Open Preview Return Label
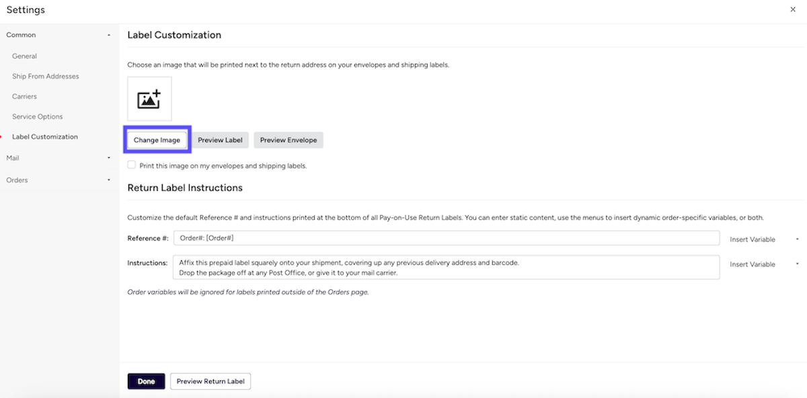Image resolution: width=807 pixels, height=398 pixels. click(x=210, y=381)
